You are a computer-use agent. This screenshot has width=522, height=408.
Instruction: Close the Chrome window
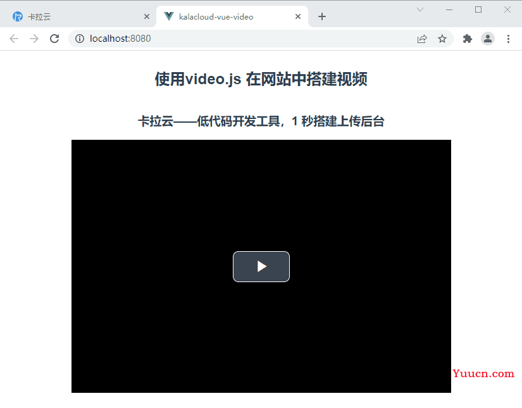507,9
